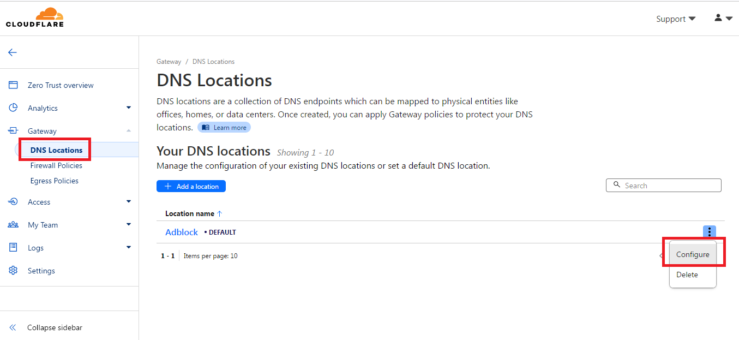Click the My Team people icon
The image size is (739, 340).
(x=13, y=225)
